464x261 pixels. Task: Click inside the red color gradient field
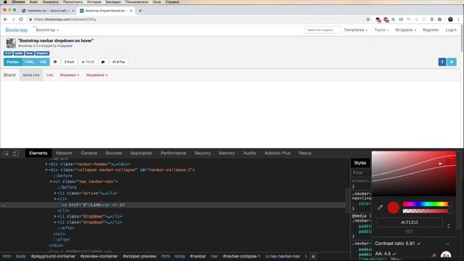point(414,173)
